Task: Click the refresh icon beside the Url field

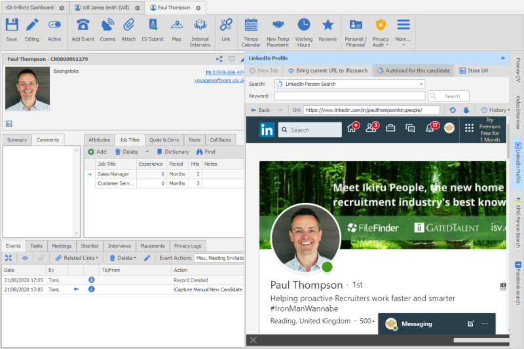Action: pos(452,110)
